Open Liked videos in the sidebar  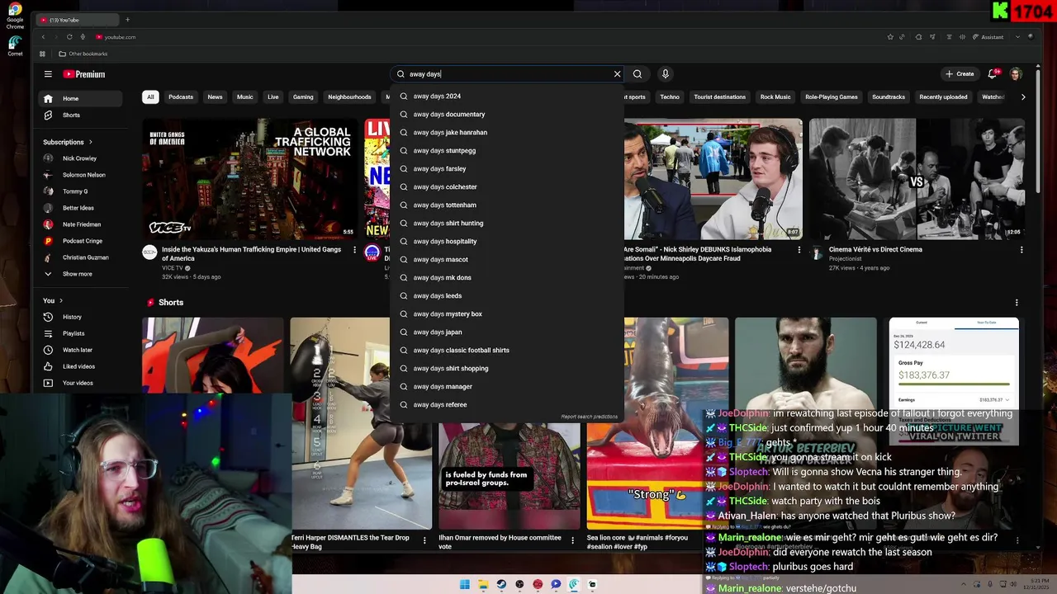[80, 366]
